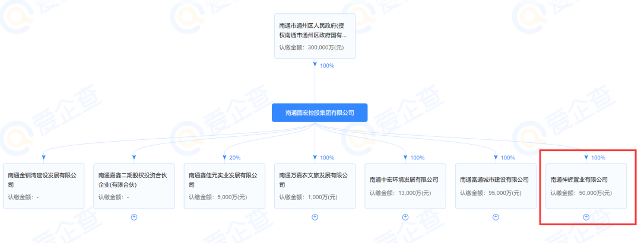Open the 南通鑫佳元实业发展有限公司 card

224,186
